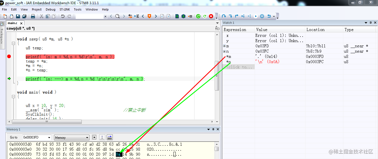Click Download and Debug green icon
Image resolution: width=378 pixels, height=159 pixels.
[x=198, y=16]
